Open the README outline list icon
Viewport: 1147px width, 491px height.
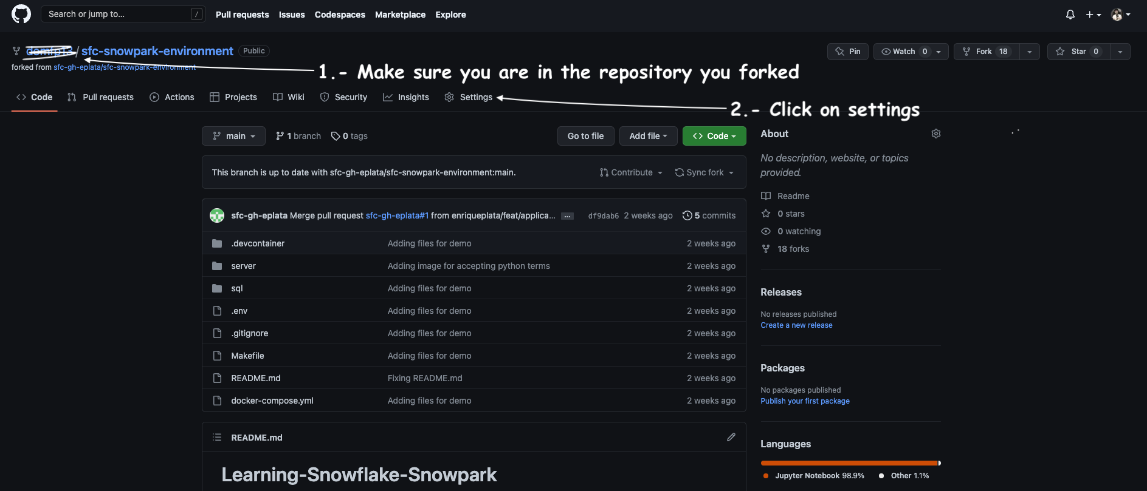(217, 437)
